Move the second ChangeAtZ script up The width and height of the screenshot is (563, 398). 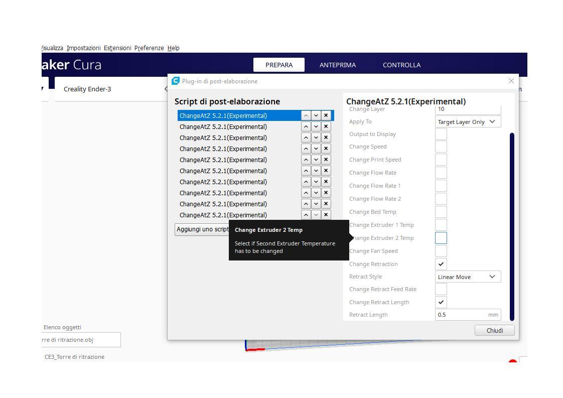pos(306,126)
